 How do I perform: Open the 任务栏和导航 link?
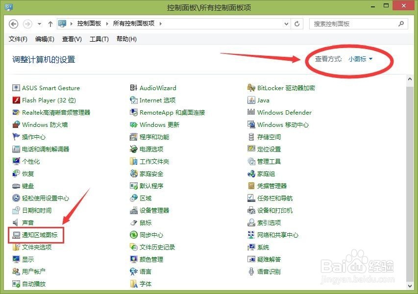pos(275,198)
